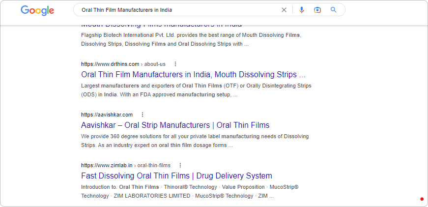
Task: Open search by image camera icon
Action: pos(317,10)
